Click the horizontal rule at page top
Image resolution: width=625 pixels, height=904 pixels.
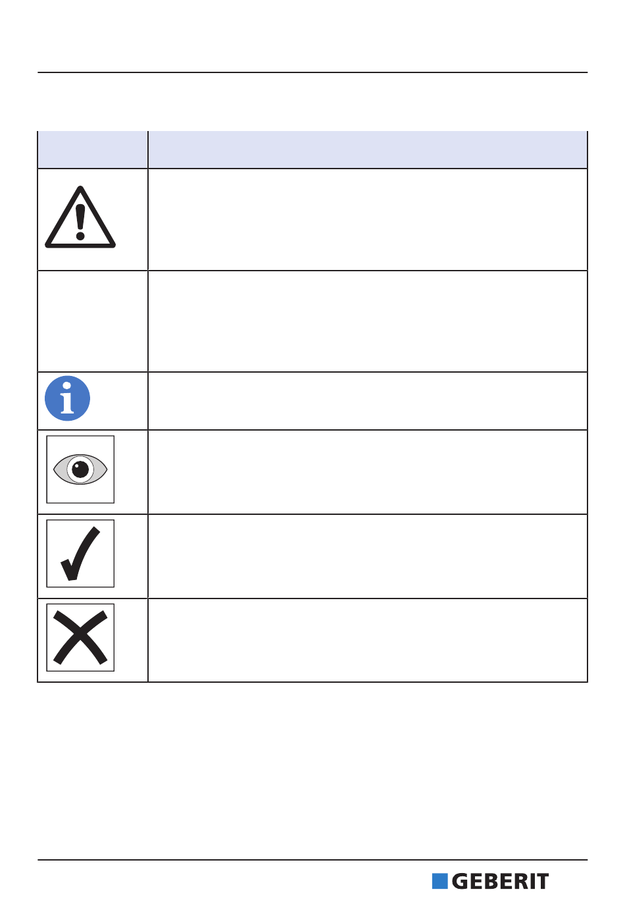point(312,72)
